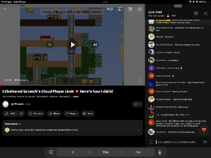The width and height of the screenshot is (211, 158).
Task: Close the Live chat panel
Action: 206,14
